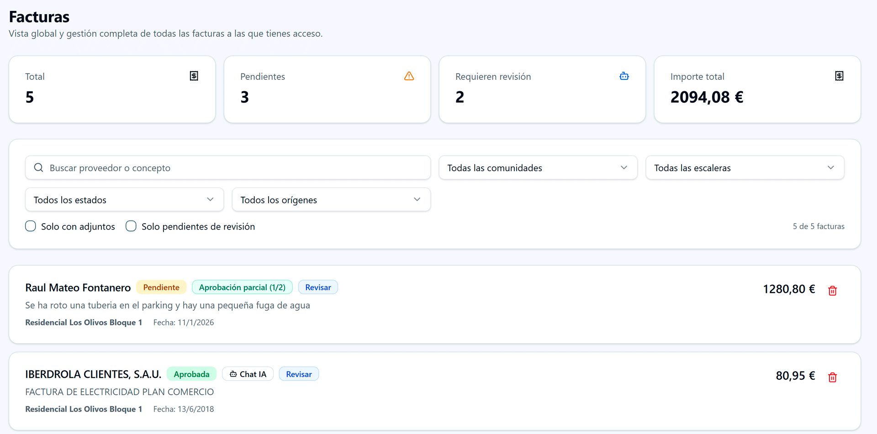Viewport: 877px width, 434px height.
Task: Click the invoice icon in Total card
Action: [x=194, y=76]
